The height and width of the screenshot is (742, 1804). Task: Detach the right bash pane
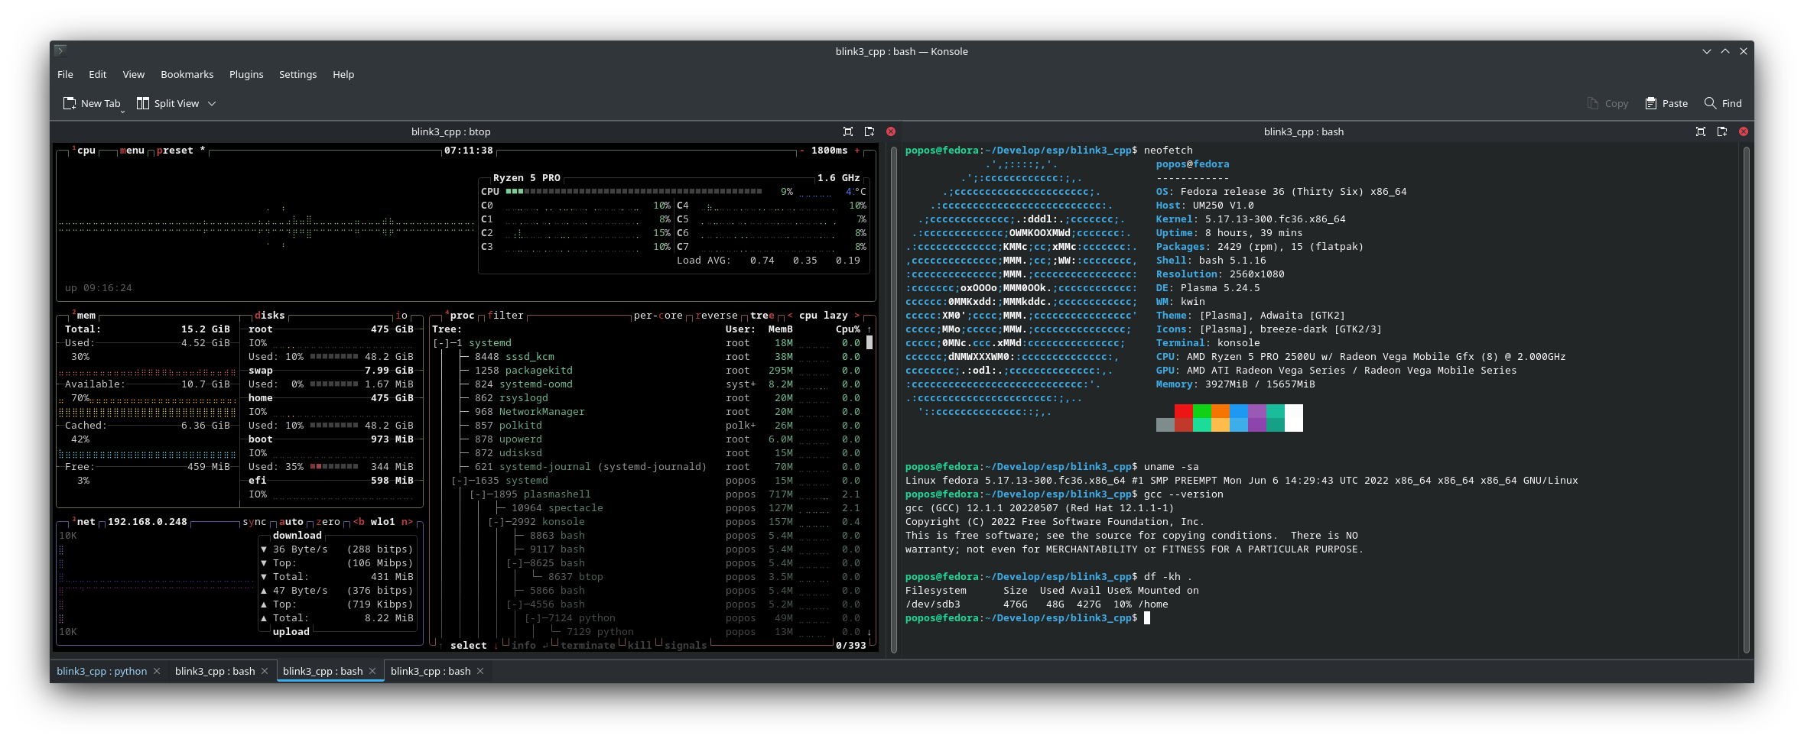1722,131
